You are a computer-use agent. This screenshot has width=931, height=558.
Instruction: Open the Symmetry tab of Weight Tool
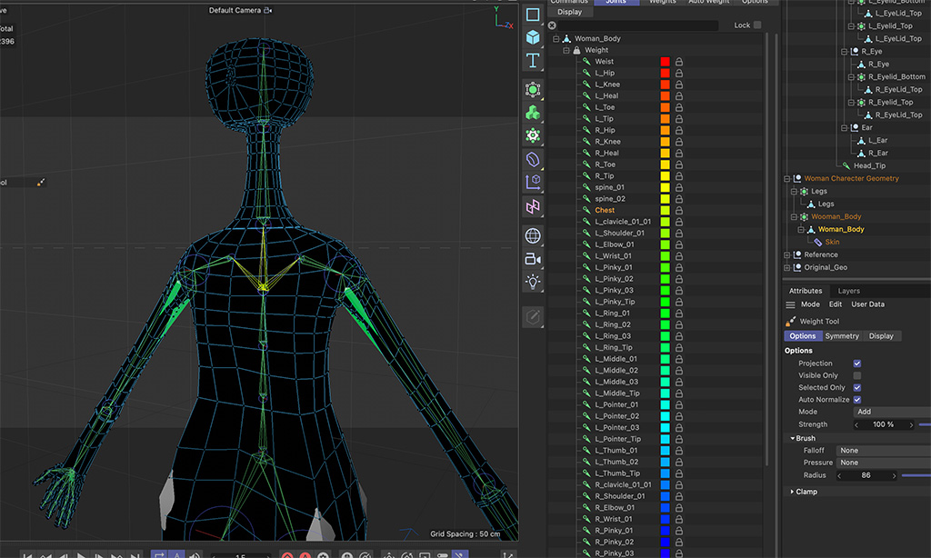(841, 336)
